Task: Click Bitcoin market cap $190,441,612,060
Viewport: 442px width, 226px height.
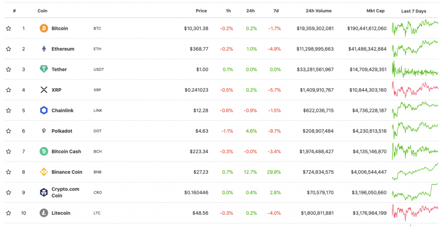Action: click(x=367, y=28)
